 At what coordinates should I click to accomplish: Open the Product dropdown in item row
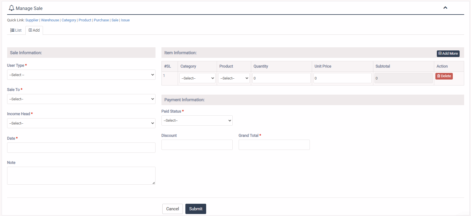234,78
